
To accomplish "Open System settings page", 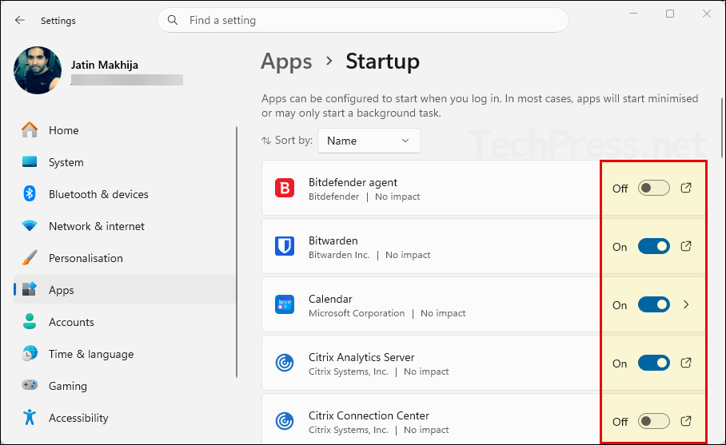I will coord(125,162).
